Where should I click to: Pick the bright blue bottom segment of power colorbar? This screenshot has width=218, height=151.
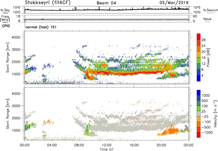(x=199, y=78)
